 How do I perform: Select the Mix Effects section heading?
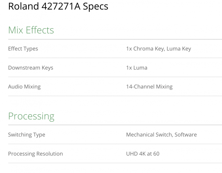(31, 30)
